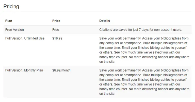Click the Details column header
This screenshot has width=195, height=102.
[105, 21]
